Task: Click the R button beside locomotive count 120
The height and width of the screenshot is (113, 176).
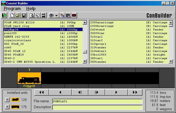Action: [x=7, y=100]
